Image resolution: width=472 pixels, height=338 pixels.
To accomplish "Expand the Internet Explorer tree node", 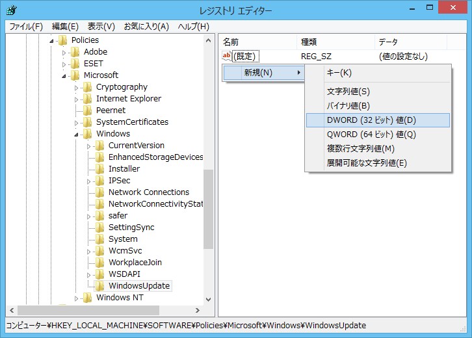I will 76,99.
